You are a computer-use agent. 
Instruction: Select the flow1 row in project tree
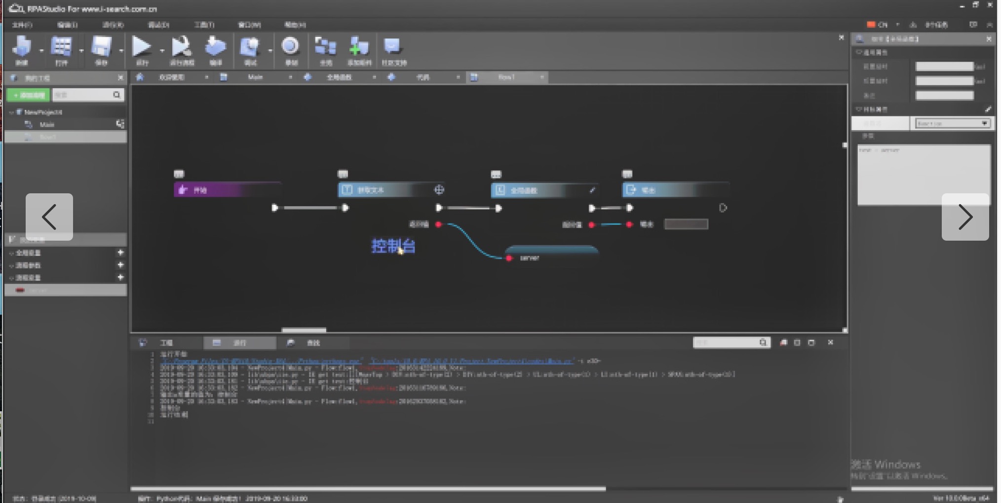click(66, 137)
